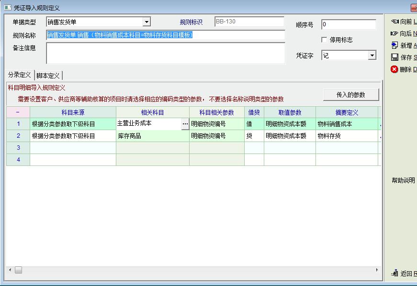Click the 向前 (previous) hand icon
The width and height of the screenshot is (417, 286).
pyautogui.click(x=394, y=22)
